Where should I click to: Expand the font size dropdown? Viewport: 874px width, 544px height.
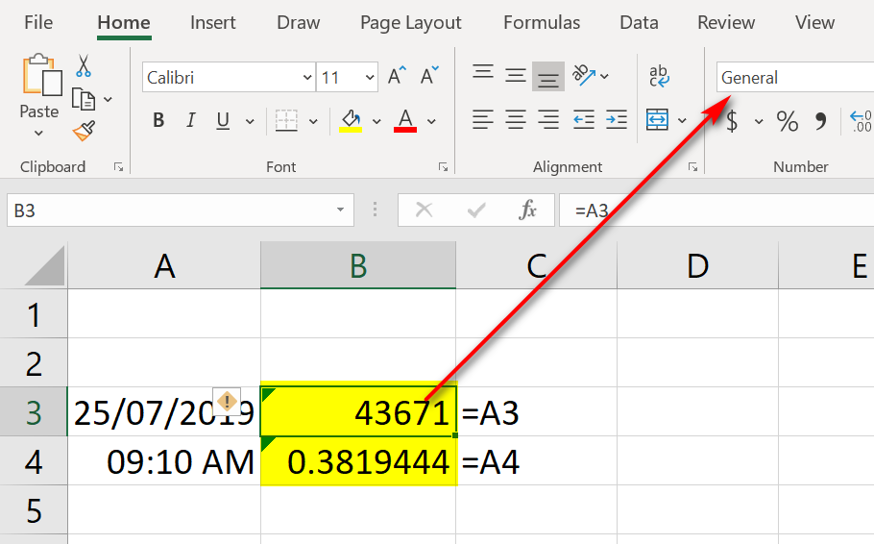(371, 78)
